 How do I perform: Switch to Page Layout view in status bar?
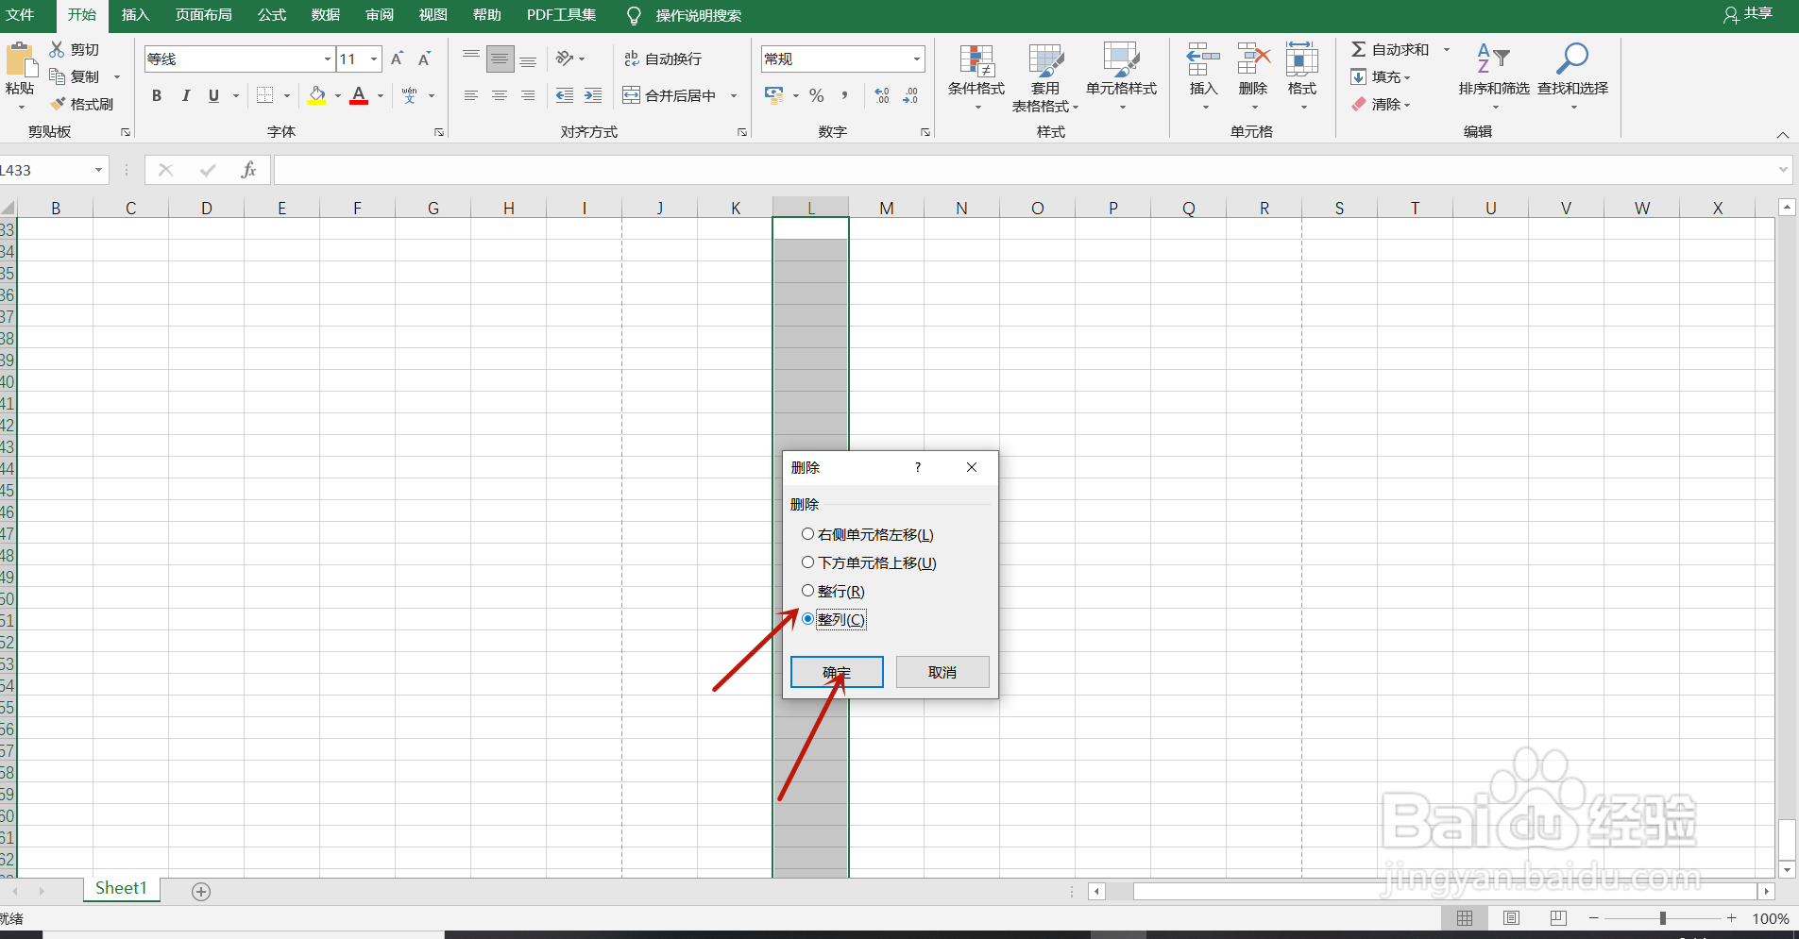(x=1512, y=918)
